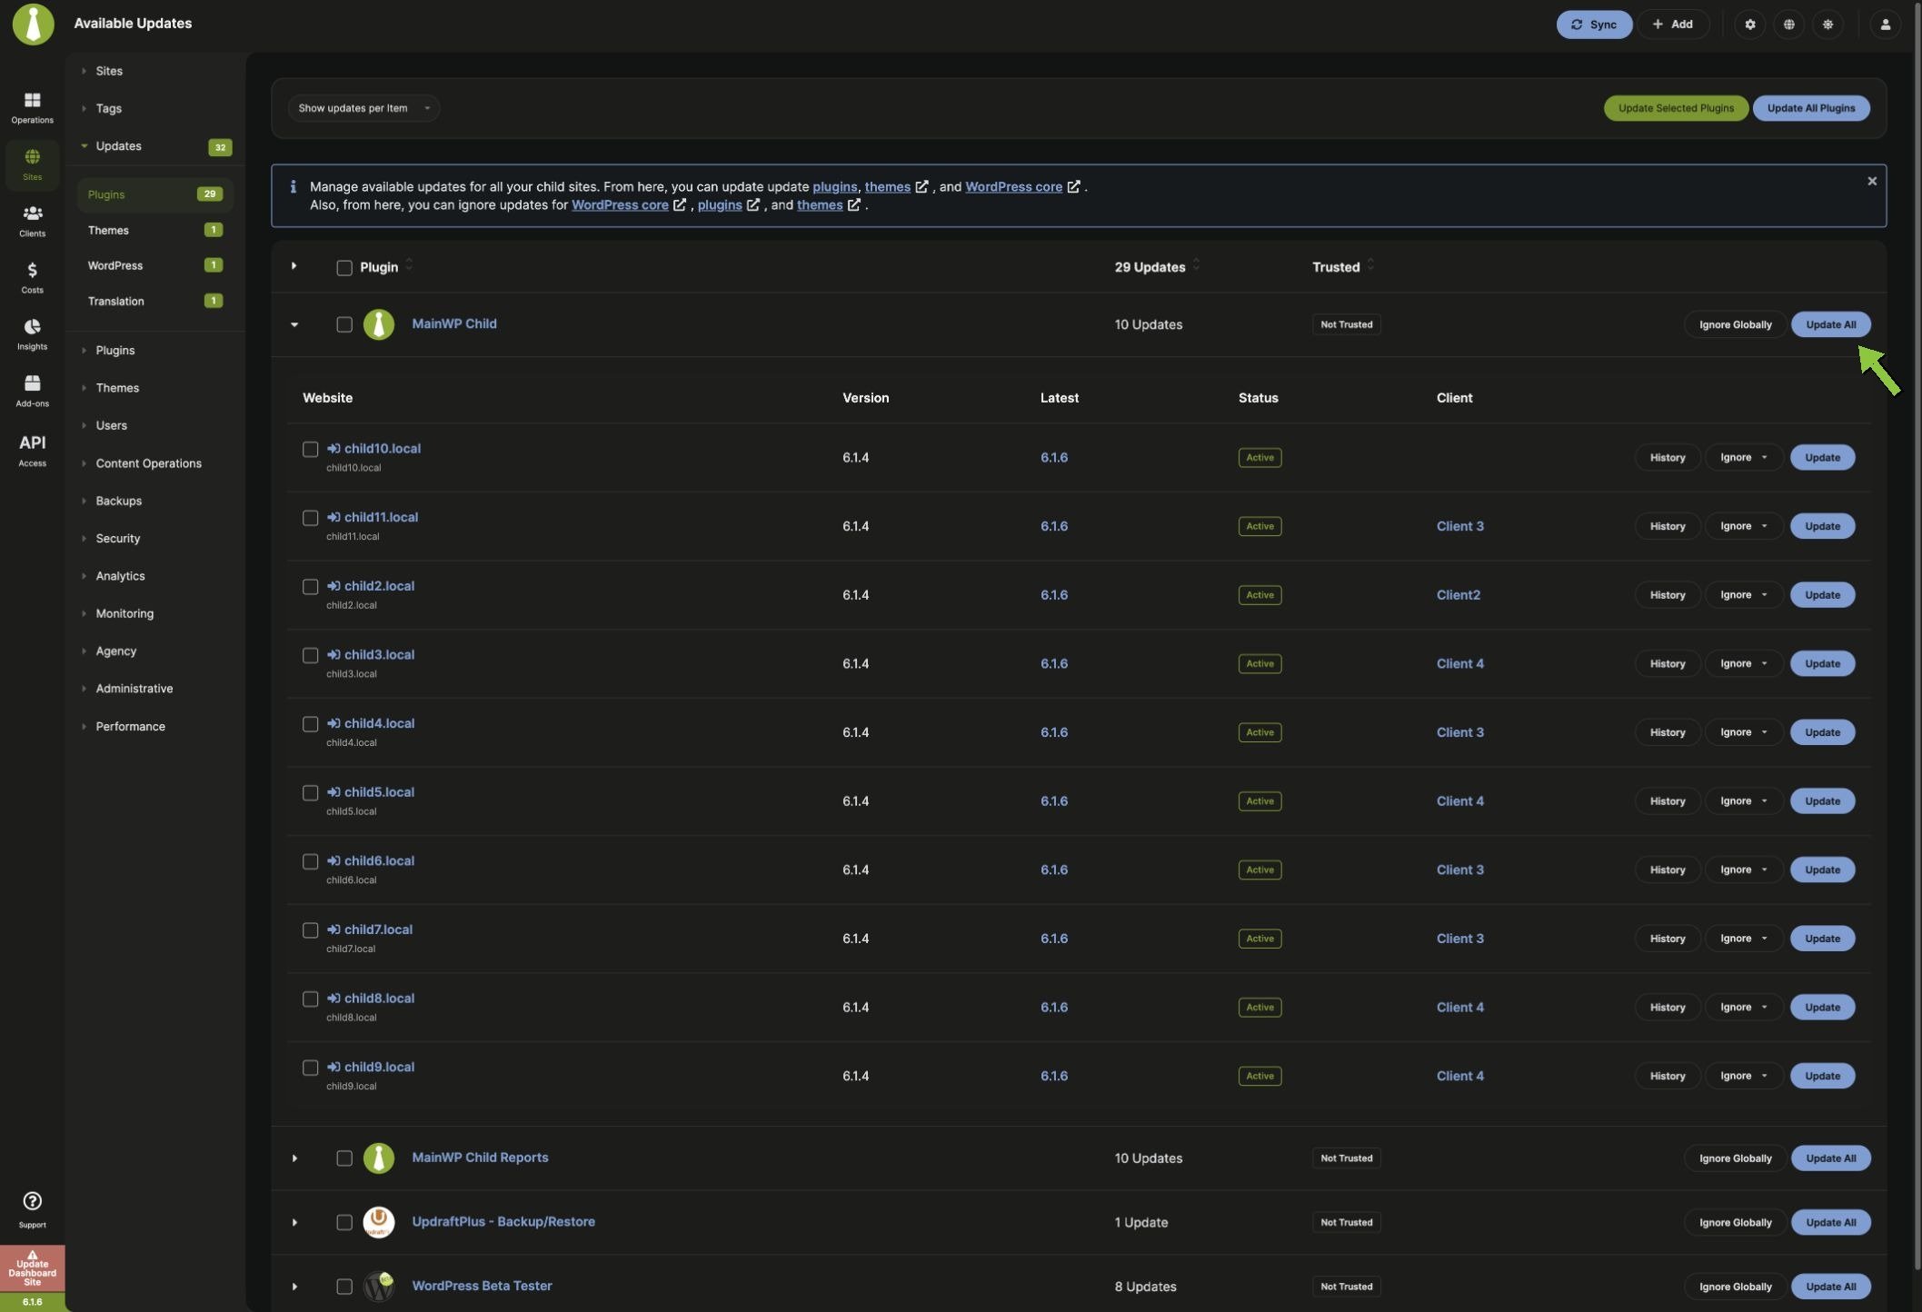Viewport: 1922px width, 1312px height.
Task: Open the Translation updates submenu item
Action: (x=155, y=301)
